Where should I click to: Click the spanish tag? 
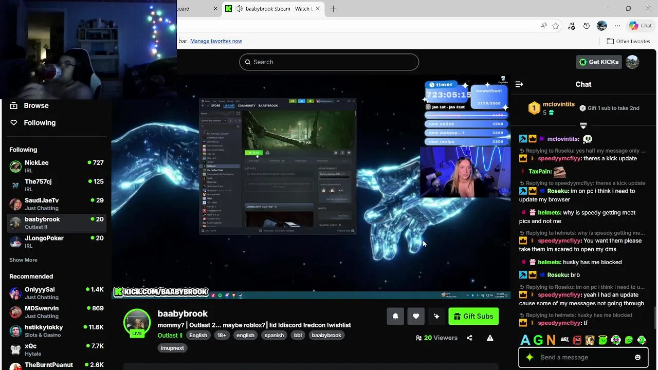click(274, 336)
